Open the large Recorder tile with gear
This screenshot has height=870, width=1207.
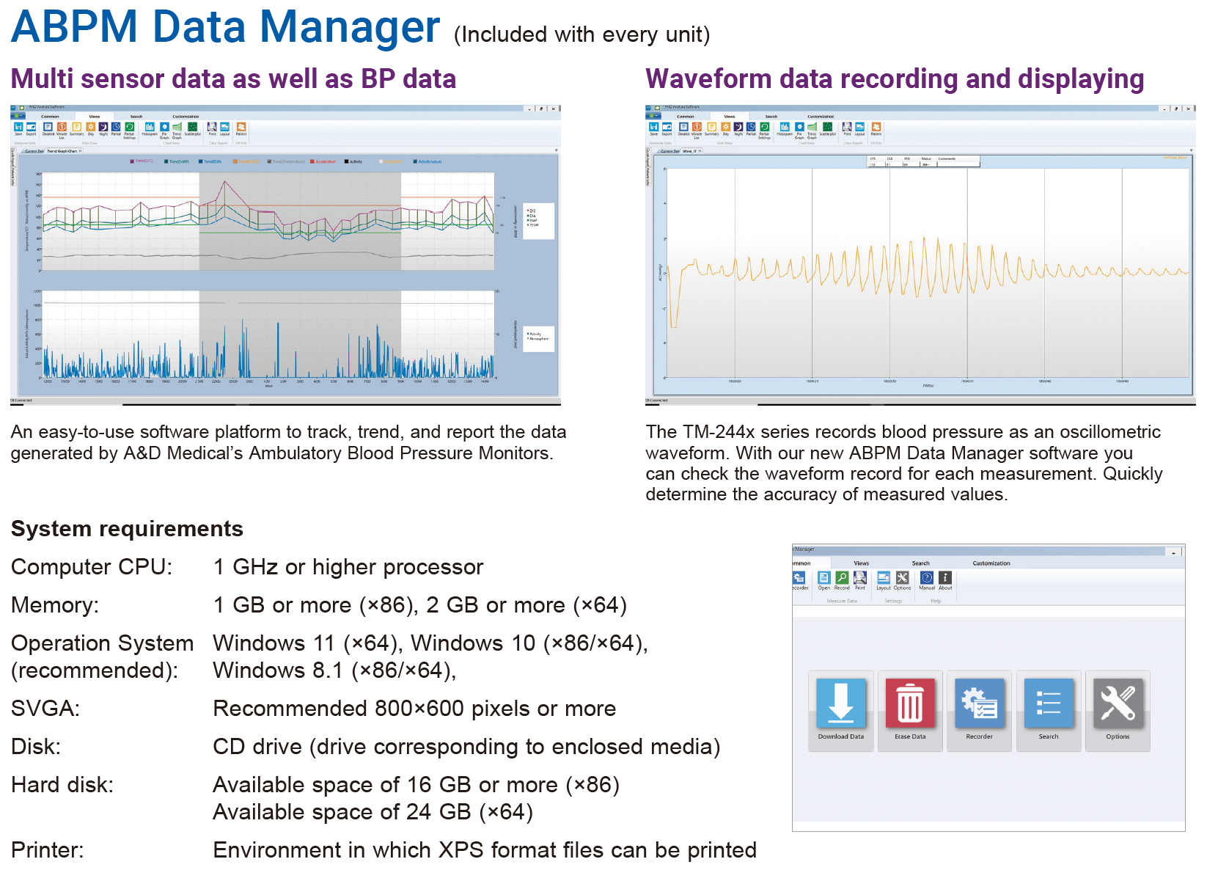[979, 709]
